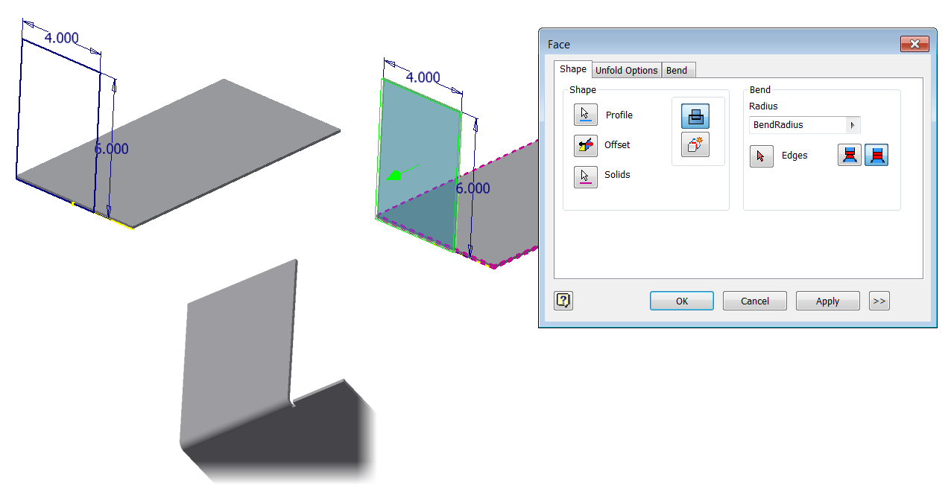Open the Help icon in the dialog
Viewport: 951px width, 495px height.
click(563, 300)
